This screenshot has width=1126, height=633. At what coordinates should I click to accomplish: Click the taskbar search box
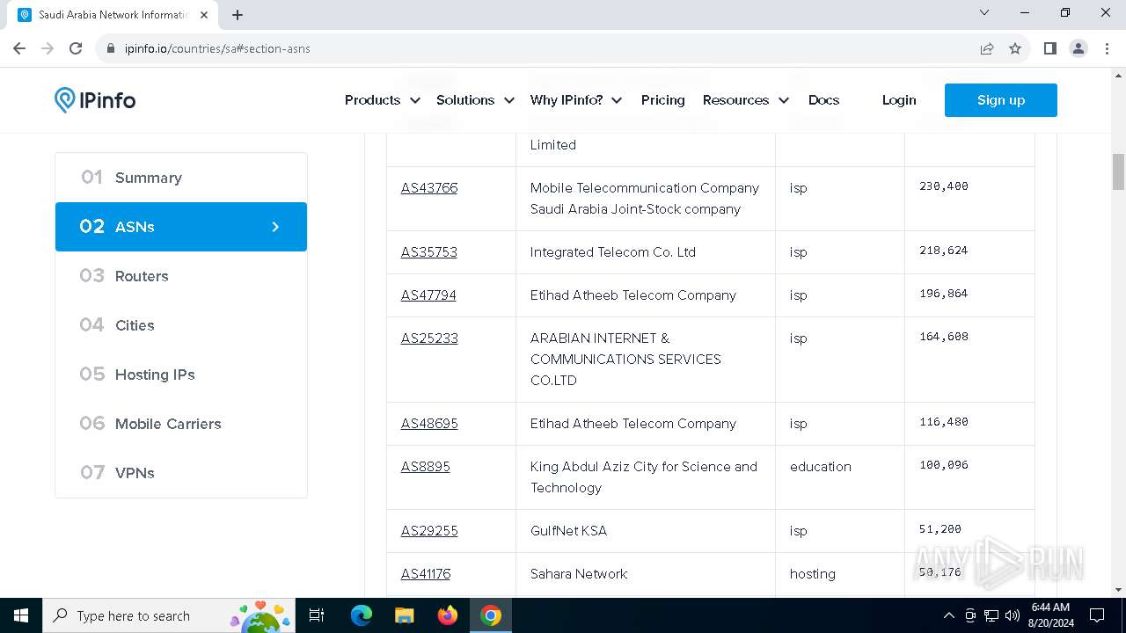click(171, 615)
